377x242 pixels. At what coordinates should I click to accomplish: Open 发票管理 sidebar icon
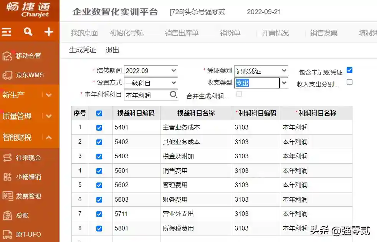(x=7, y=196)
